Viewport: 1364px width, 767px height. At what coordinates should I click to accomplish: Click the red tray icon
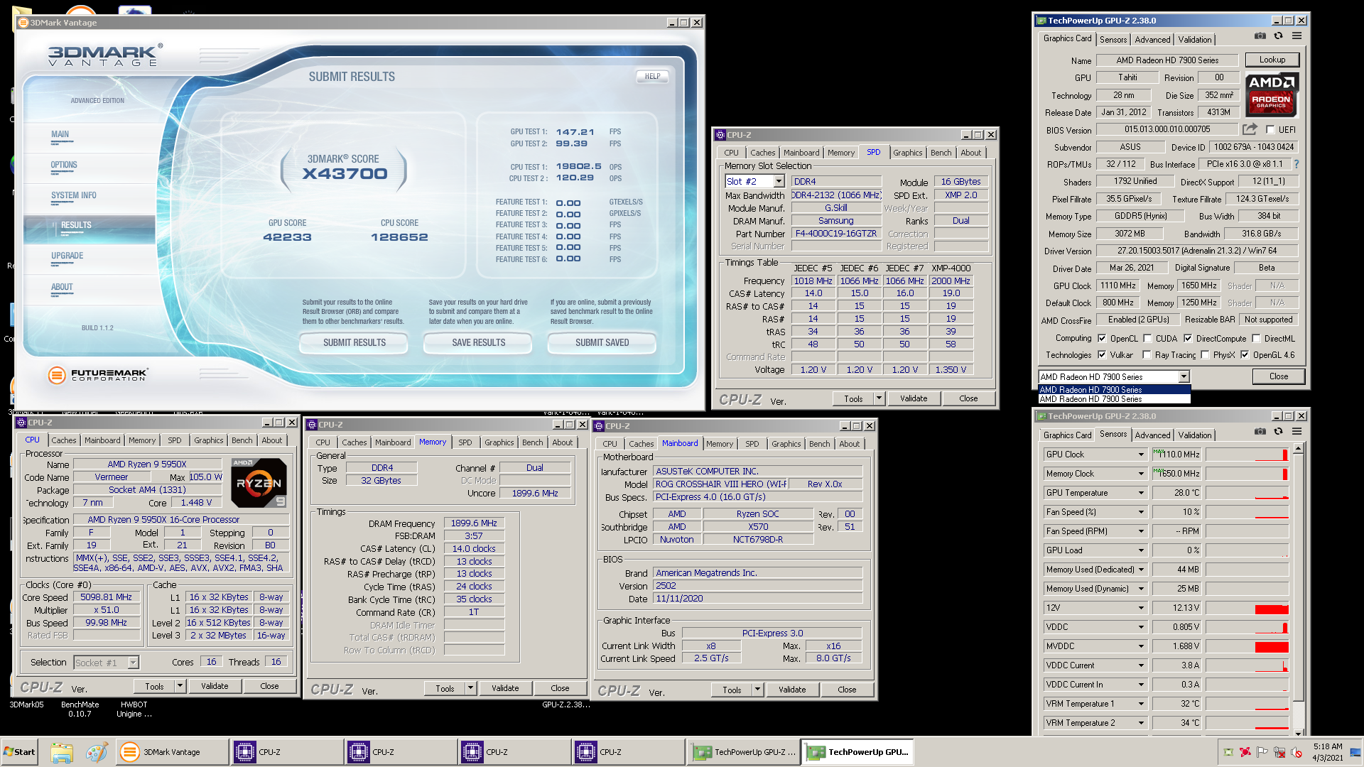(x=1245, y=752)
